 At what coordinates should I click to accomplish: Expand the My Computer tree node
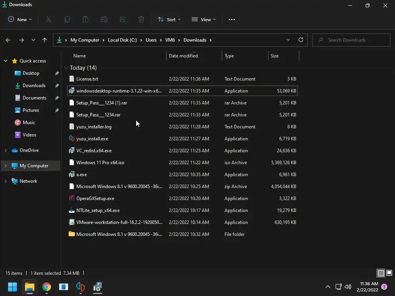pyautogui.click(x=5, y=166)
